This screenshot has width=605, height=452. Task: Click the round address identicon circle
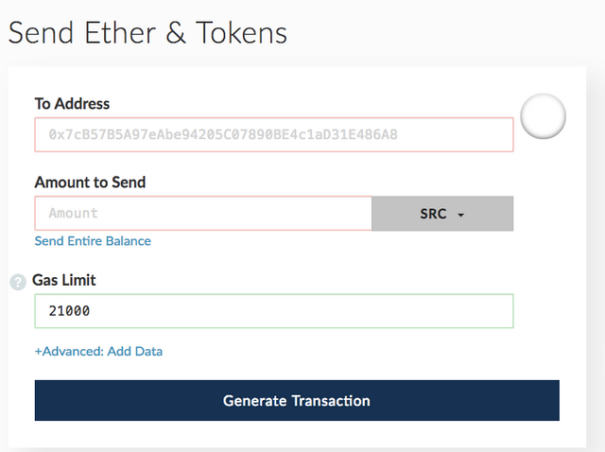pos(543,116)
